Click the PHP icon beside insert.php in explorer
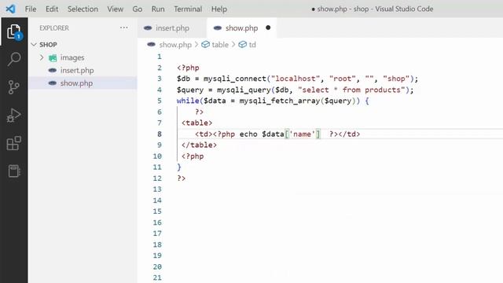The image size is (503, 283). pyautogui.click(x=53, y=70)
